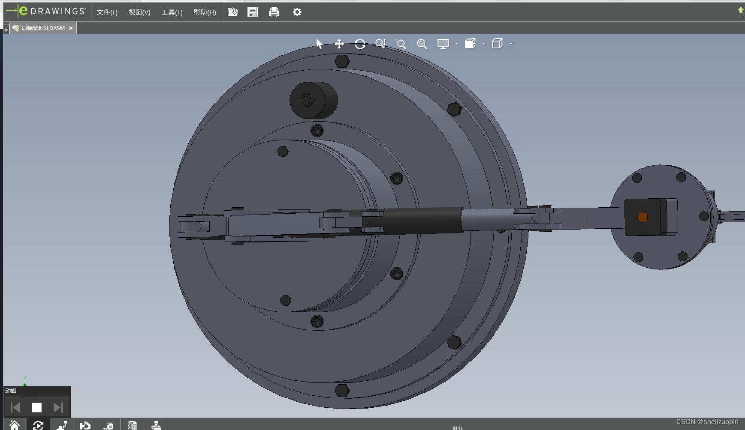
Task: Activate the Pan tool
Action: click(339, 44)
